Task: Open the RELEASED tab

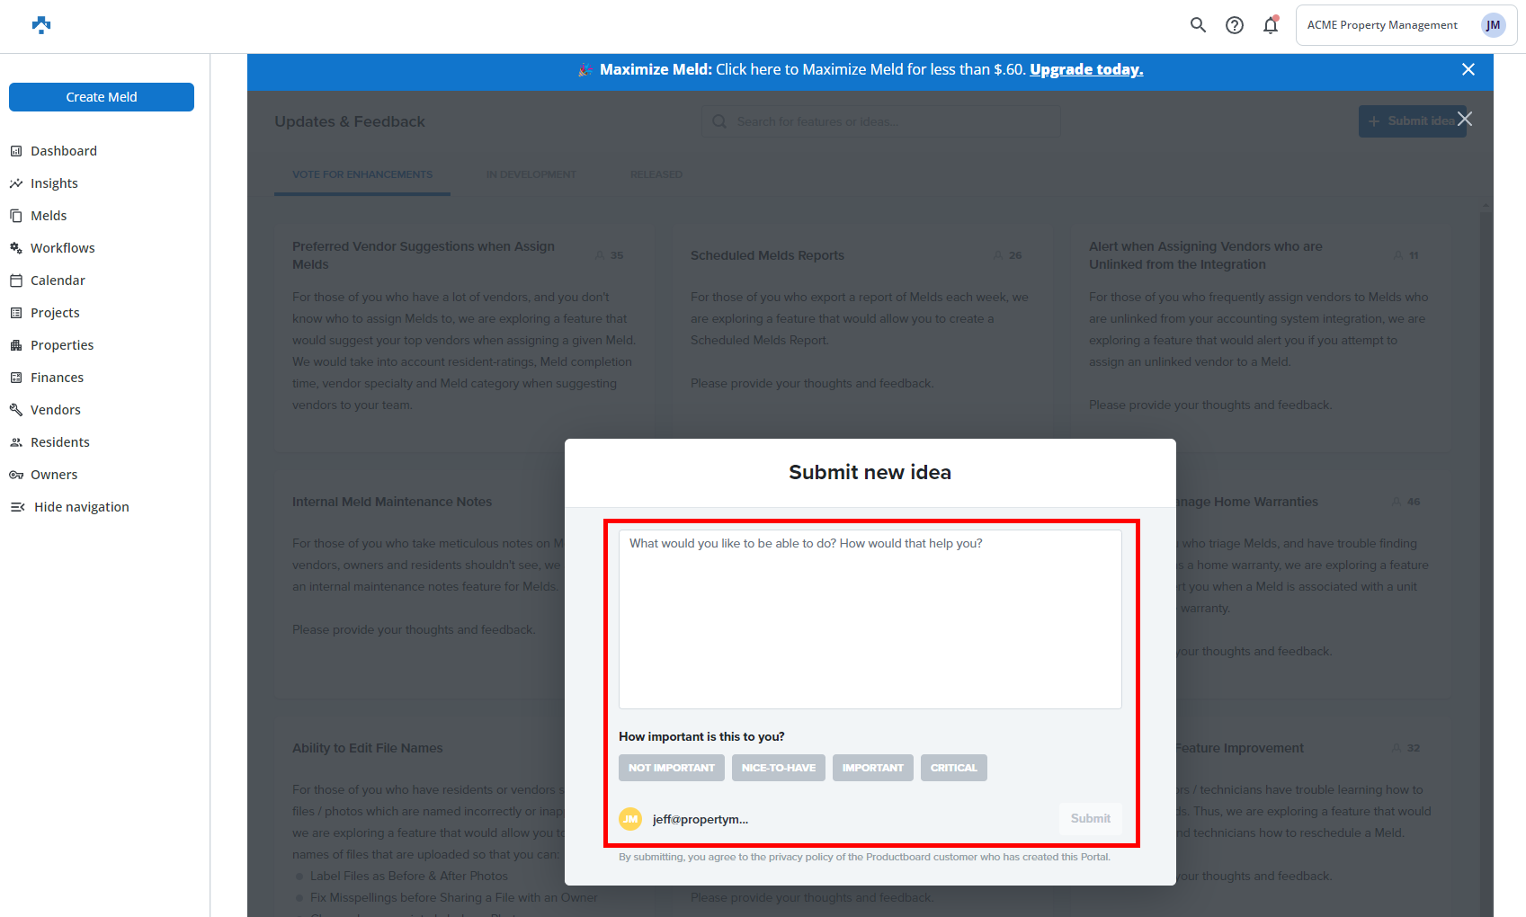Action: [656, 174]
